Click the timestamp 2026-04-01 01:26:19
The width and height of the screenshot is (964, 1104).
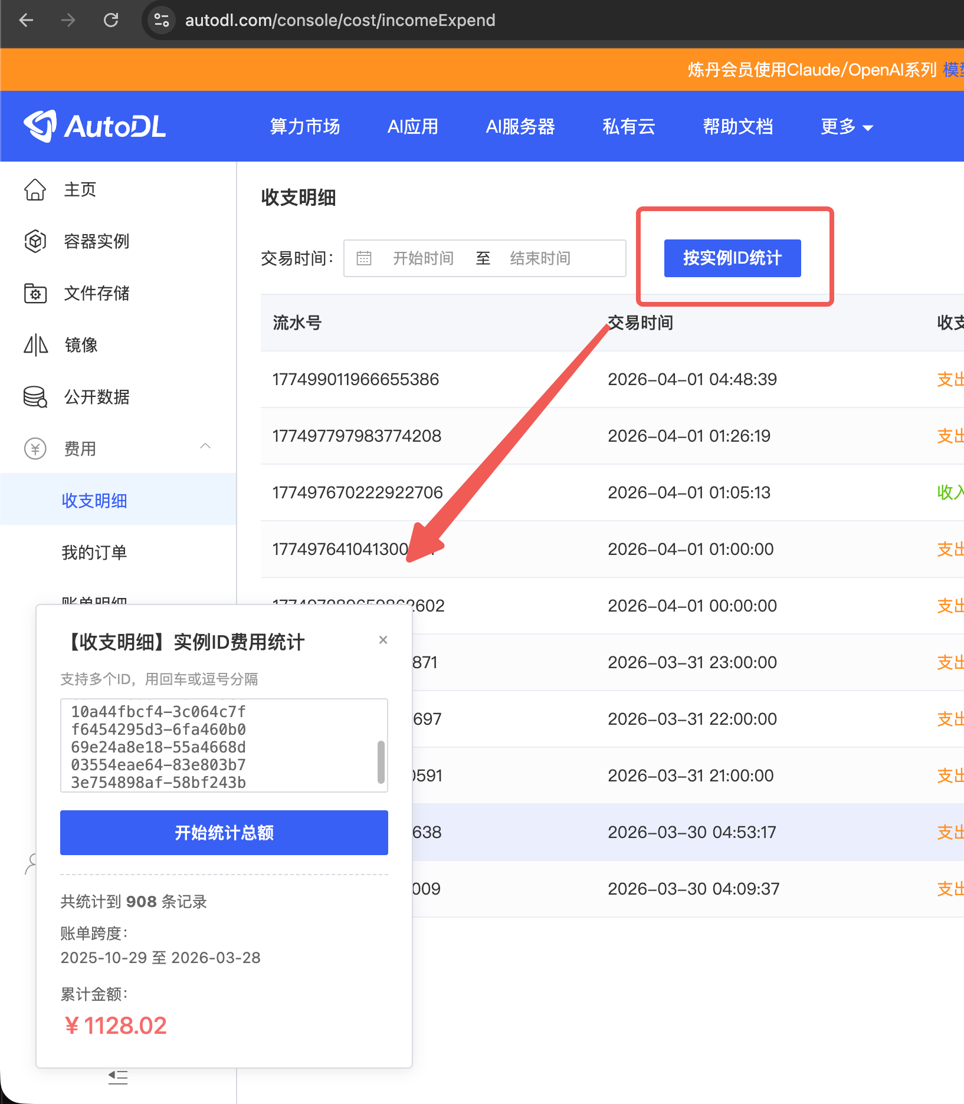pyautogui.click(x=689, y=436)
